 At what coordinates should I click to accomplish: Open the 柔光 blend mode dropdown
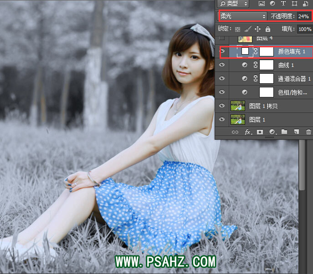243,16
